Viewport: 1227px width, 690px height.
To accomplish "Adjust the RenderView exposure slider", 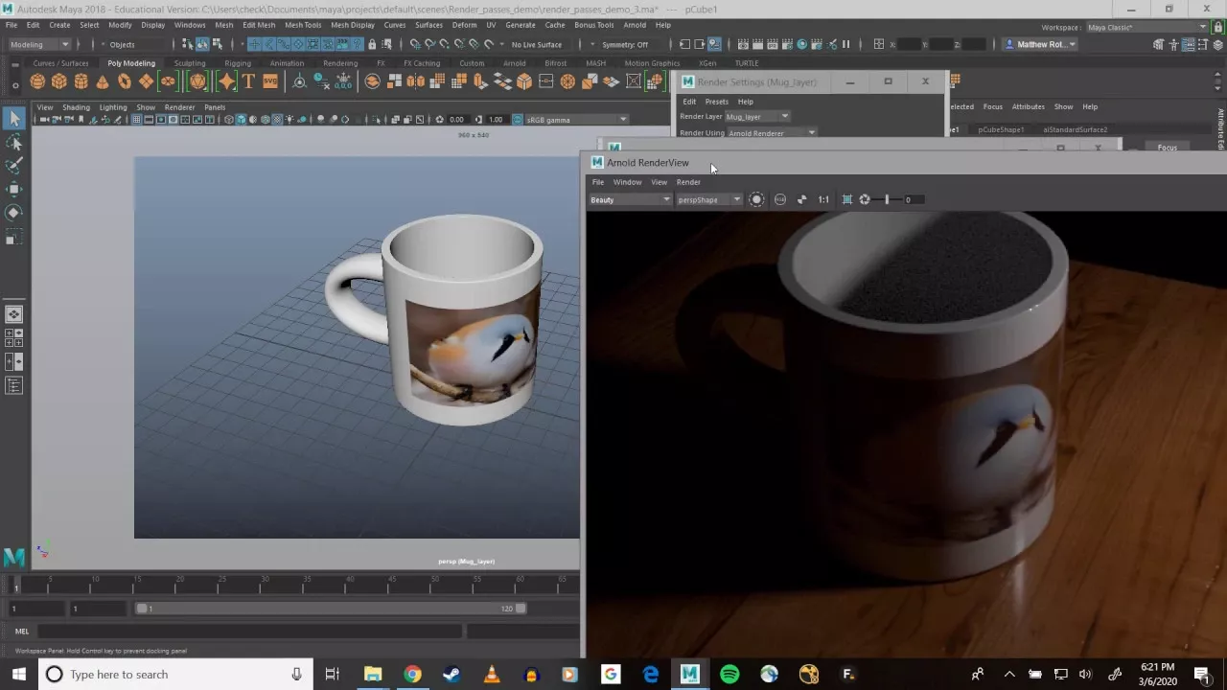I will pyautogui.click(x=887, y=199).
